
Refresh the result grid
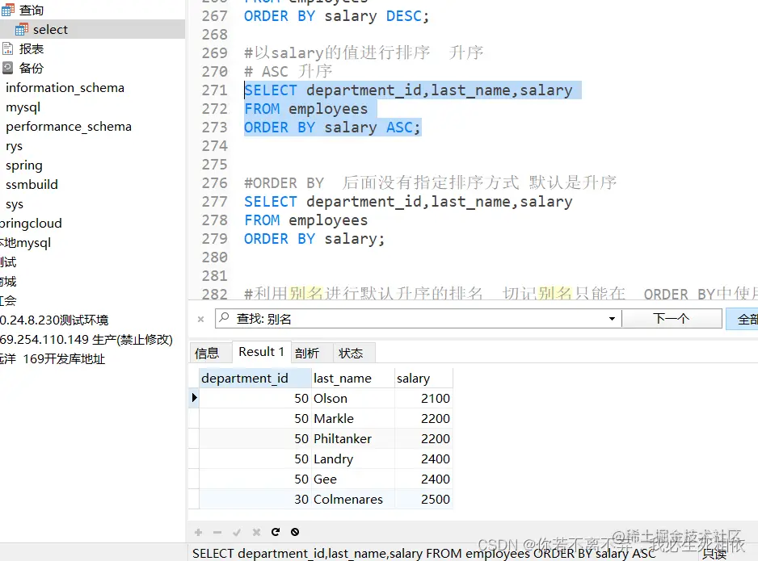coord(276,532)
